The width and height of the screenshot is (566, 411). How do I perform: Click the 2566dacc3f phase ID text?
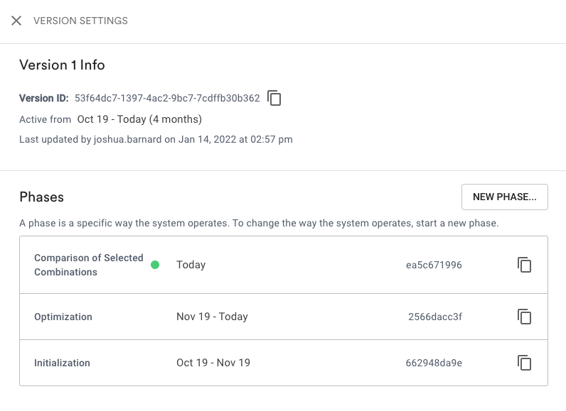pos(435,317)
